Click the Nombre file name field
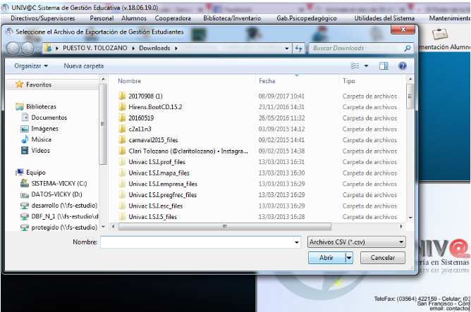Viewport: 471px width, 312px height. (x=199, y=242)
